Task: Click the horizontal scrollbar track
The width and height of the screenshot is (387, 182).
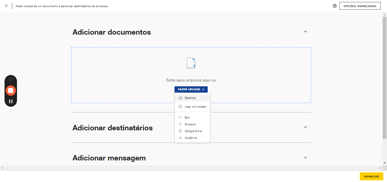Action: click(x=191, y=168)
